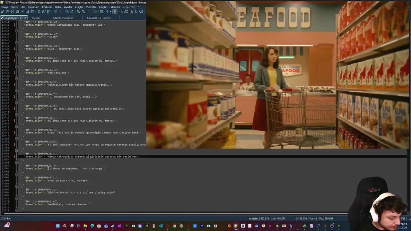Create a new file with the toolbar icon

[x=3, y=12]
